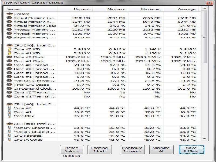Click the Maximum column header
216x162 pixels.
click(146, 9)
